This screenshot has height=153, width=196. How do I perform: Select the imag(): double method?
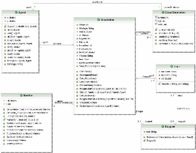click(x=14, y=40)
